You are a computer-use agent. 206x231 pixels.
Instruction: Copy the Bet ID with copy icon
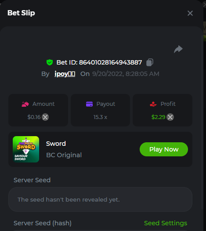pos(150,62)
